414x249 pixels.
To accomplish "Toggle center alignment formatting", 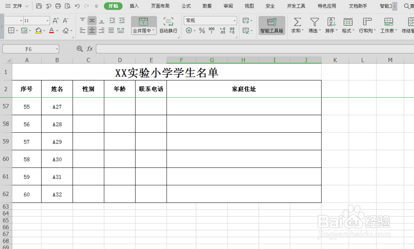I will (92, 30).
